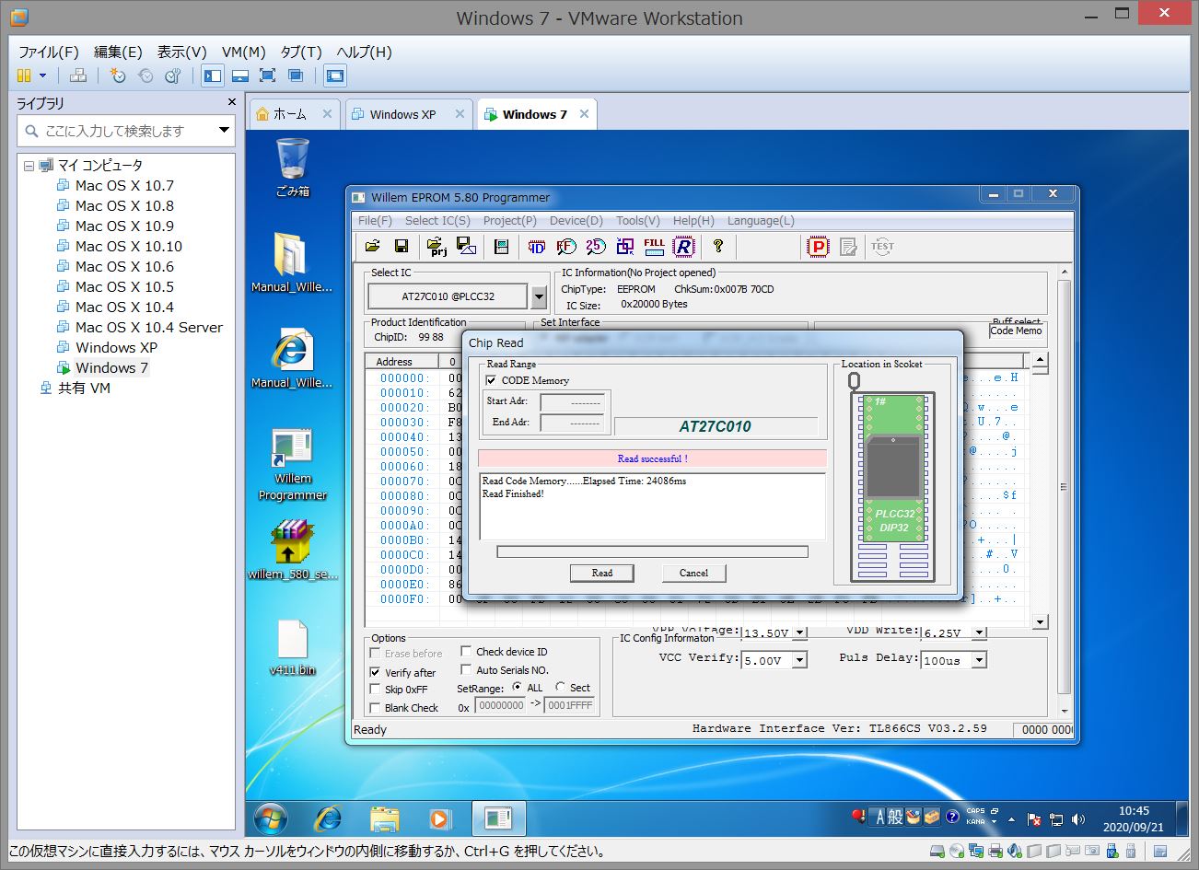Click VMware manage snapshots wrench icon

coord(172,75)
